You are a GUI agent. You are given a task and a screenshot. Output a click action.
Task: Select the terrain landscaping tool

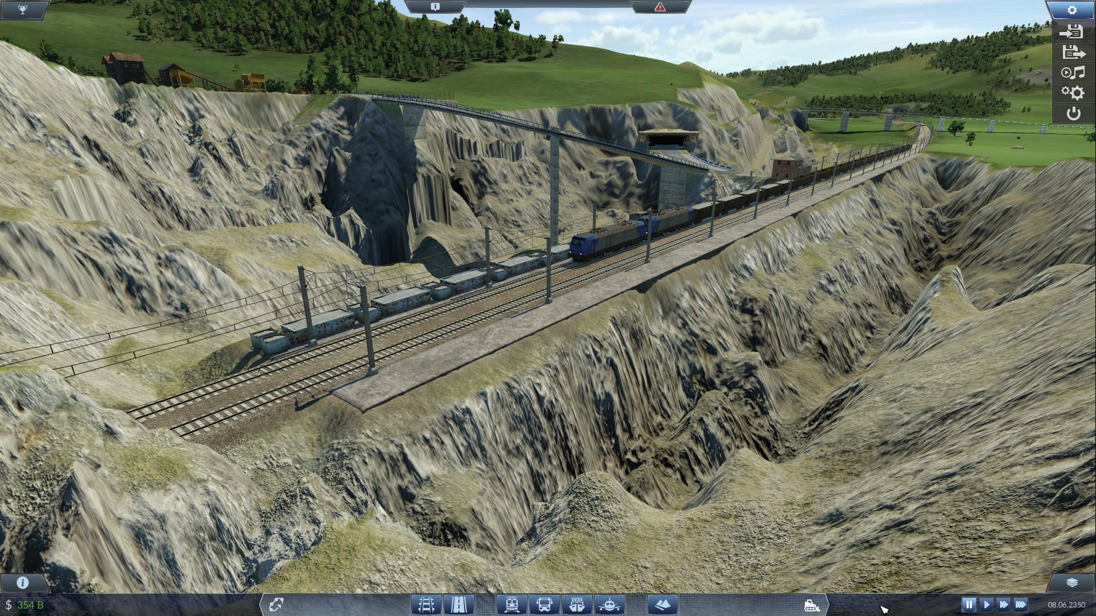click(x=662, y=604)
